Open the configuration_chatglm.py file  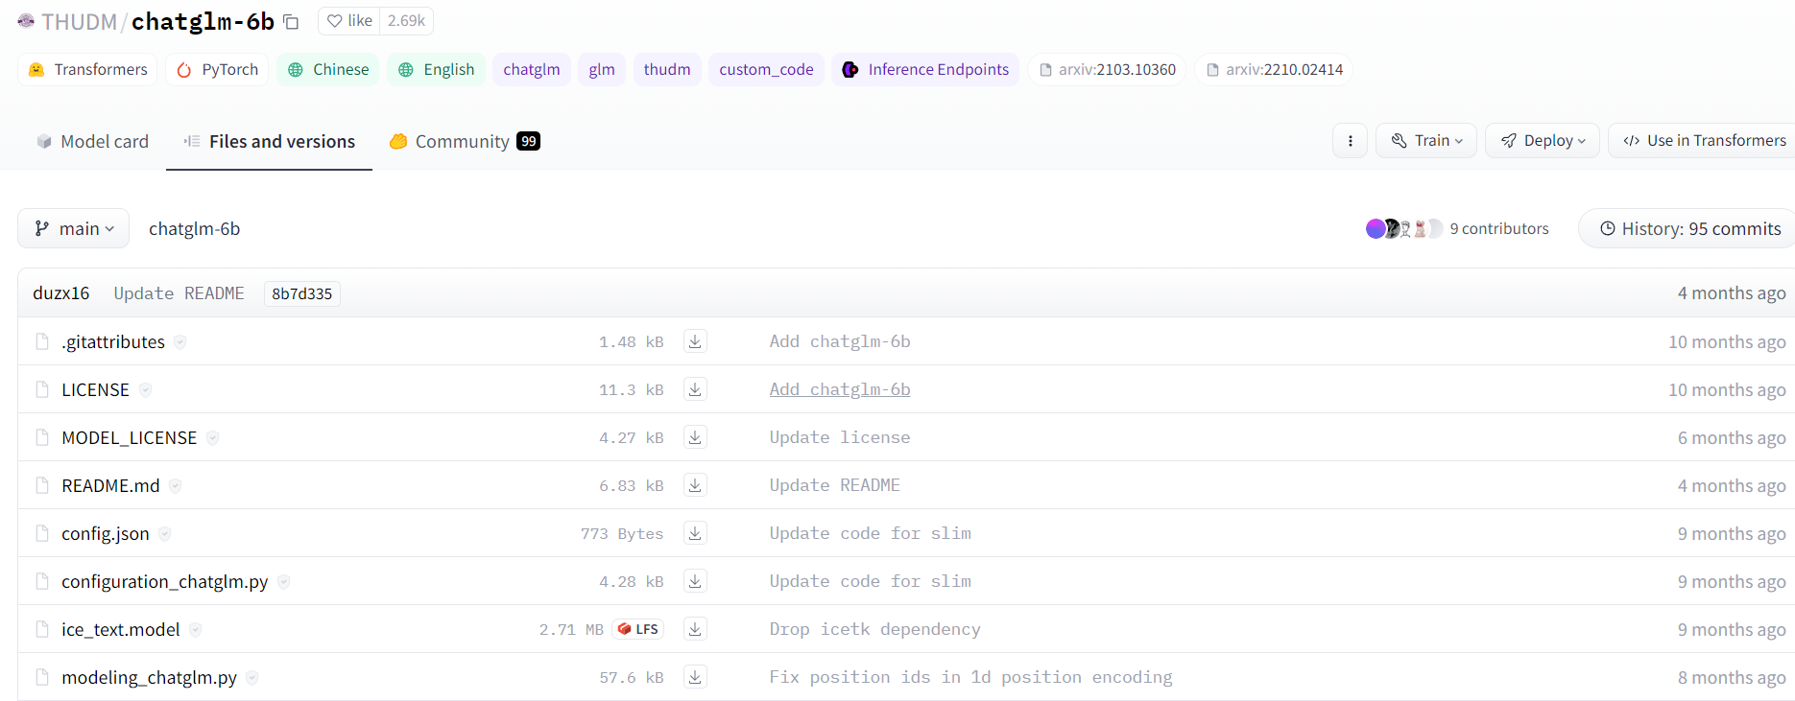165,581
